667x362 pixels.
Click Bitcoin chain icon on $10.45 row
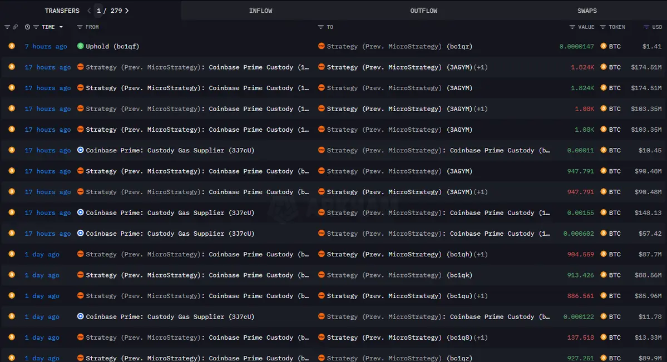click(x=12, y=150)
